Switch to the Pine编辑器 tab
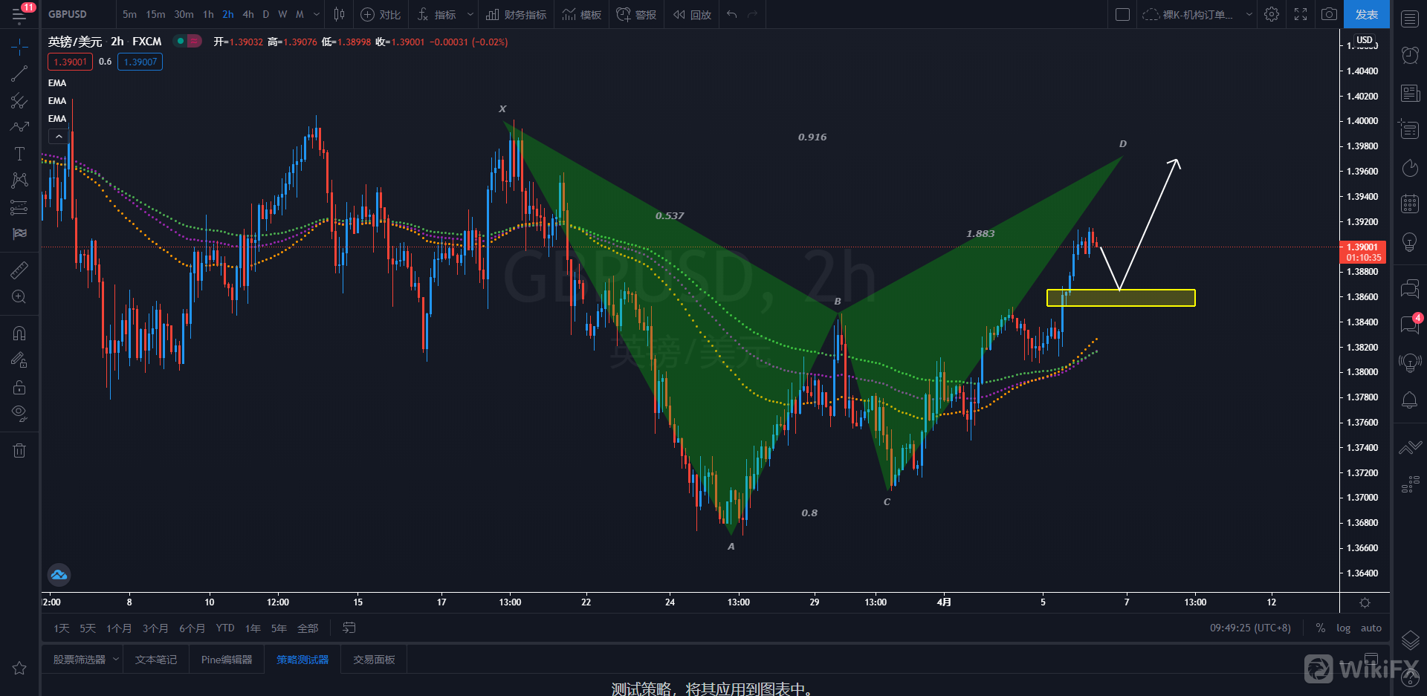 click(227, 660)
